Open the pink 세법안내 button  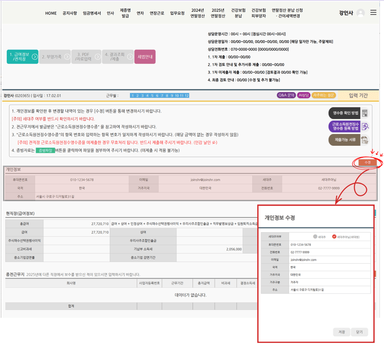click(x=145, y=56)
